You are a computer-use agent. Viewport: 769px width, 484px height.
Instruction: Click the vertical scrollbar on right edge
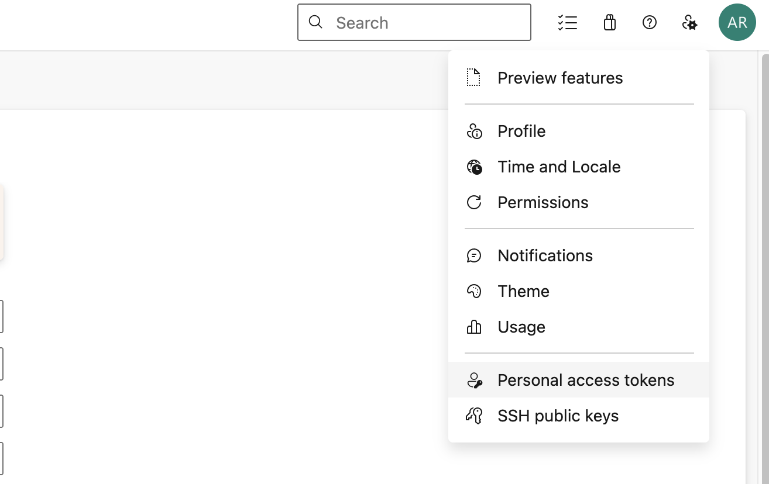pyautogui.click(x=764, y=263)
